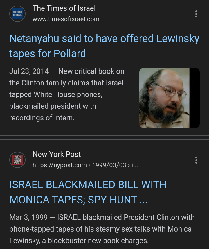Click 'phone-tapped tapes' snippet line
The height and width of the screenshot is (249, 209).
[100, 229]
